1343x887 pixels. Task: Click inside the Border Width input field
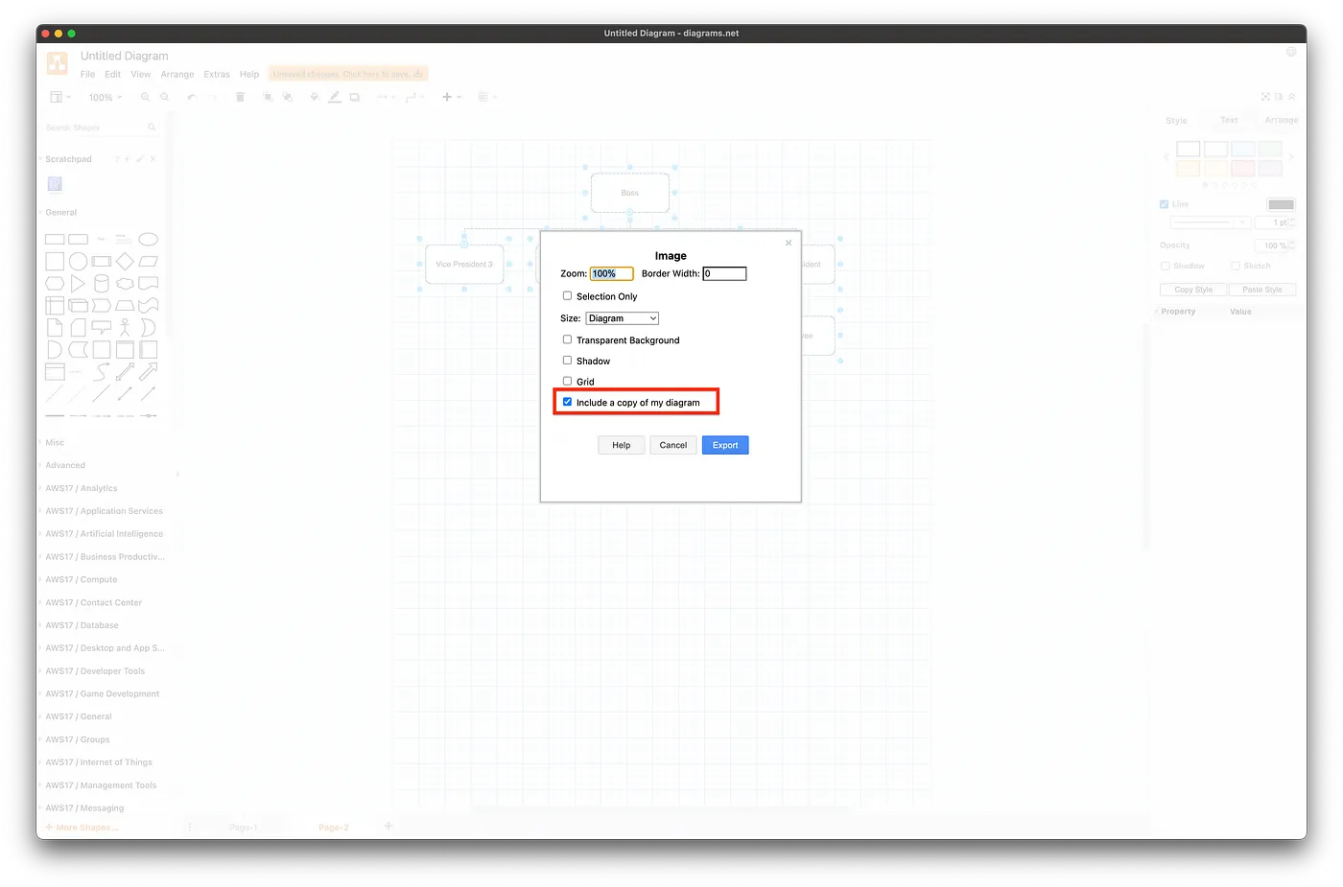[x=724, y=272]
